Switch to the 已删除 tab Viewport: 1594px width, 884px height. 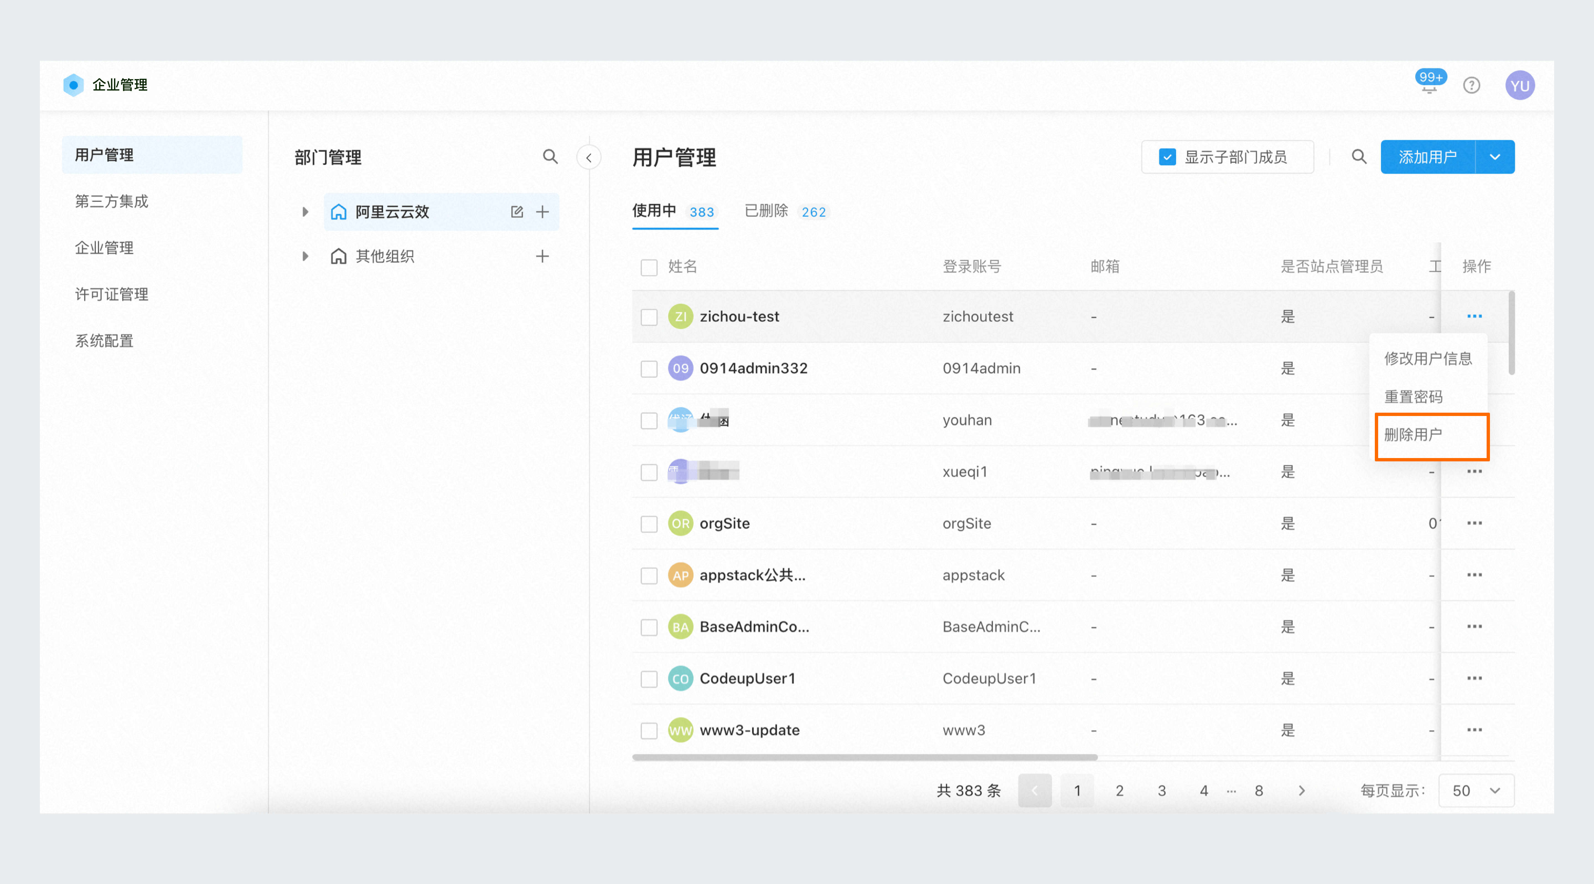point(786,212)
